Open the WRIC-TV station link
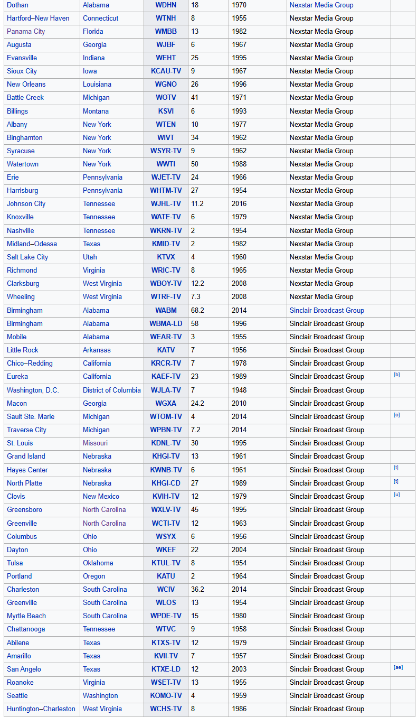This screenshot has width=417, height=717. pos(166,270)
